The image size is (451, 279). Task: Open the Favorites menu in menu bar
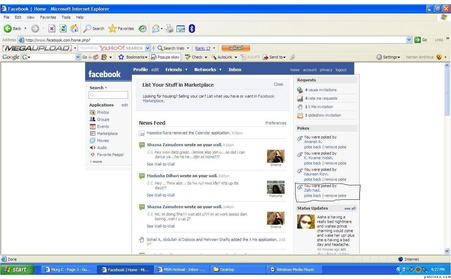48,17
